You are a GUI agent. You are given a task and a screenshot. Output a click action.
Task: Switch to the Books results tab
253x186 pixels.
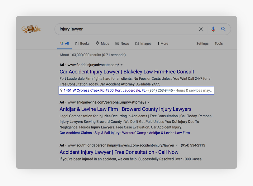(82, 44)
